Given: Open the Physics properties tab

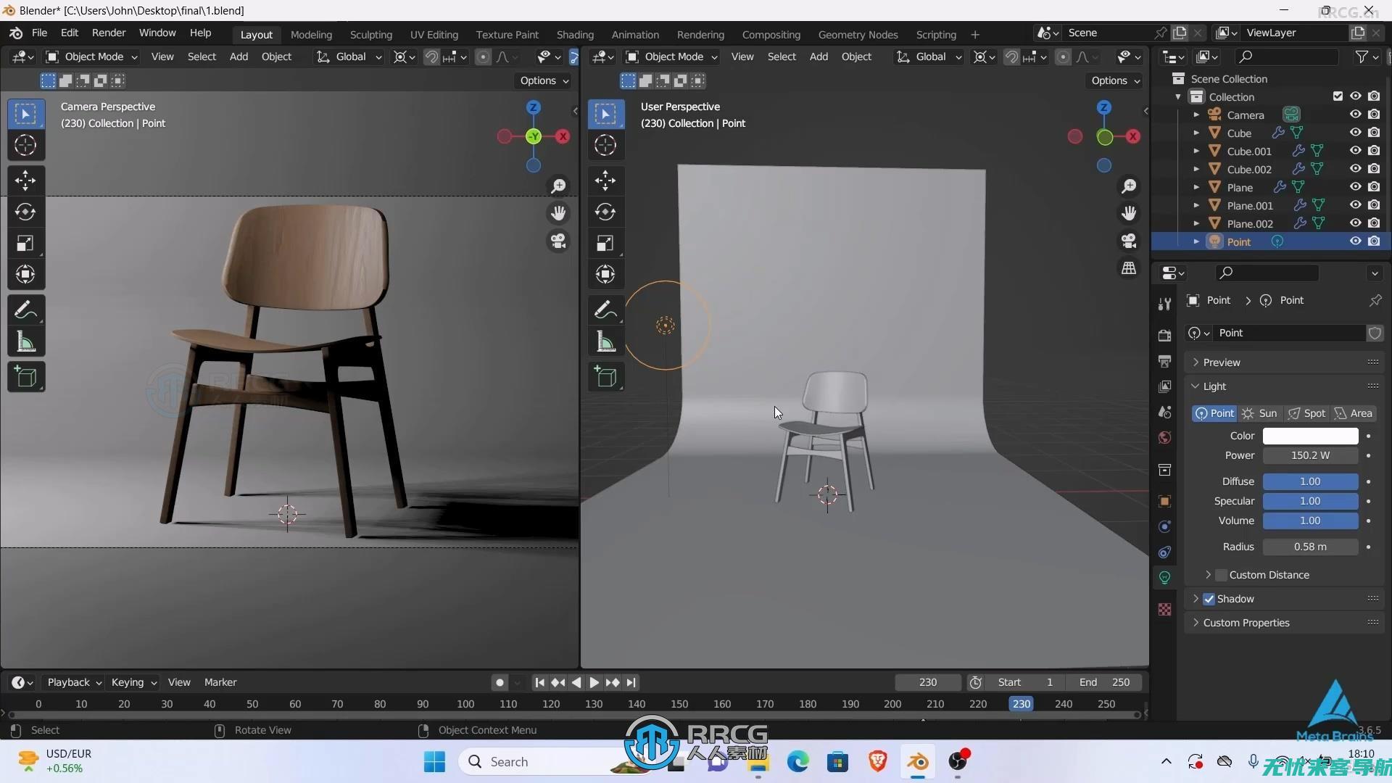Looking at the screenshot, I should tap(1164, 526).
